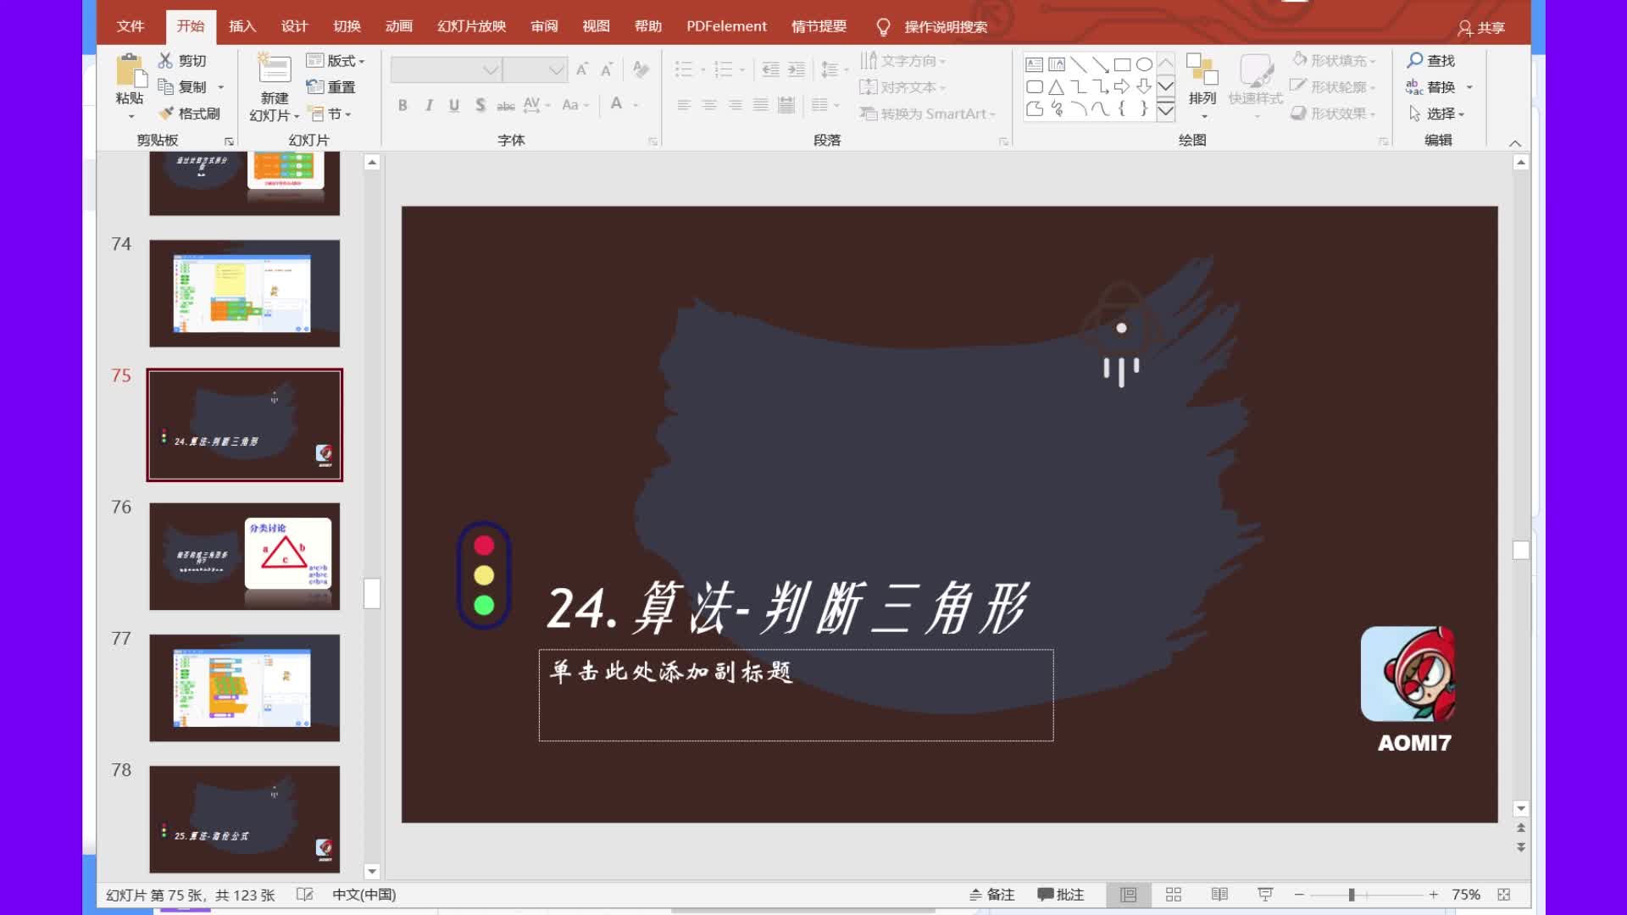Toggle left text alignment

(684, 105)
